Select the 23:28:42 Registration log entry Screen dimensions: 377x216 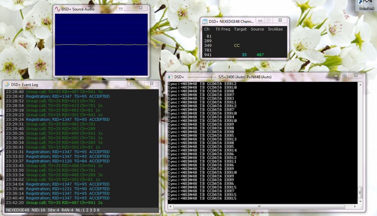coord(58,96)
